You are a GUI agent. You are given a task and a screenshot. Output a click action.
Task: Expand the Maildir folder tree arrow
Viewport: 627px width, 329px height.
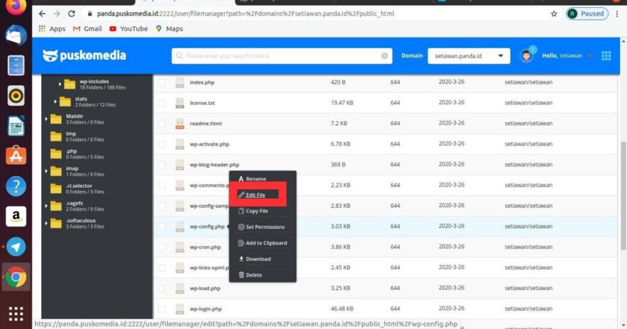[x=46, y=119]
